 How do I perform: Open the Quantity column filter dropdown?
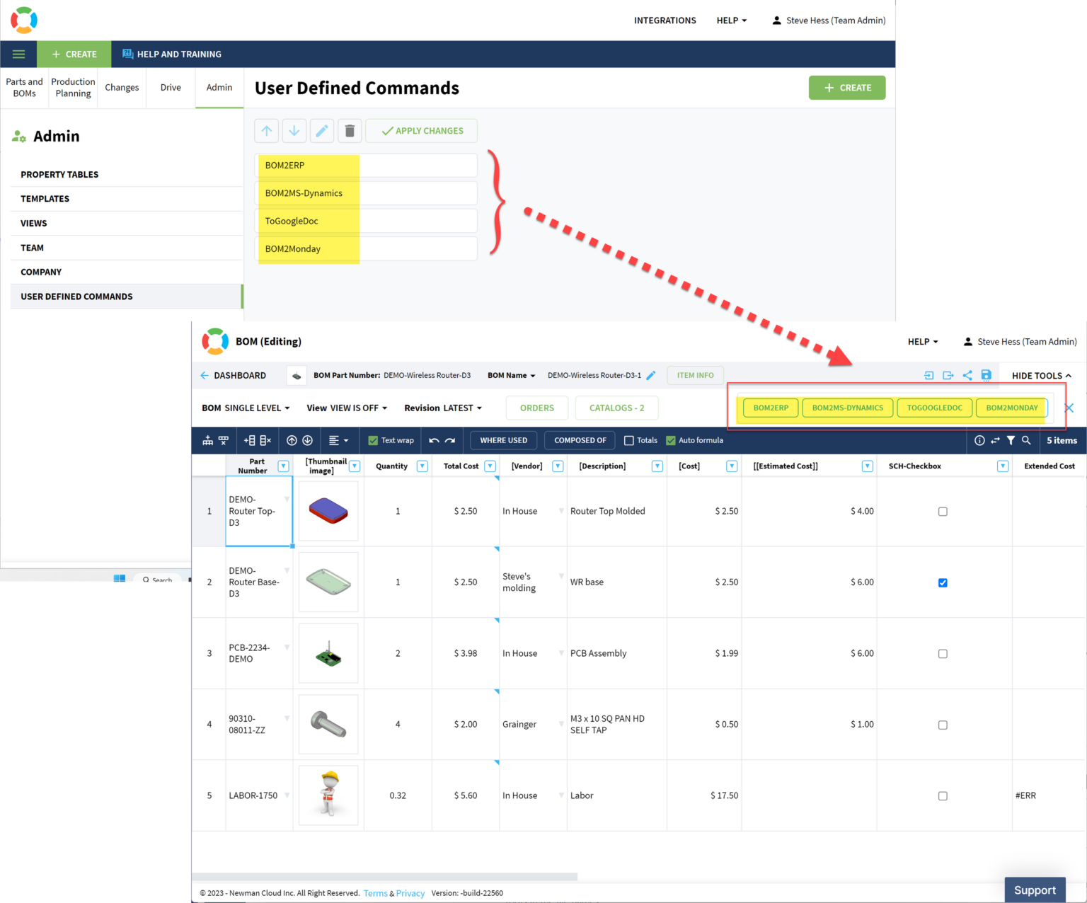point(422,466)
